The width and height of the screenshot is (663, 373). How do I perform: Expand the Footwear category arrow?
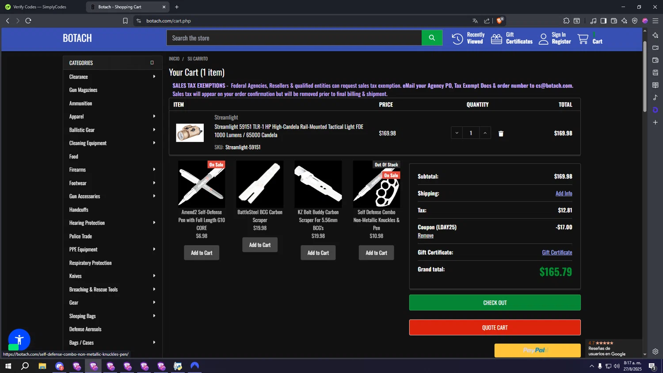(154, 183)
